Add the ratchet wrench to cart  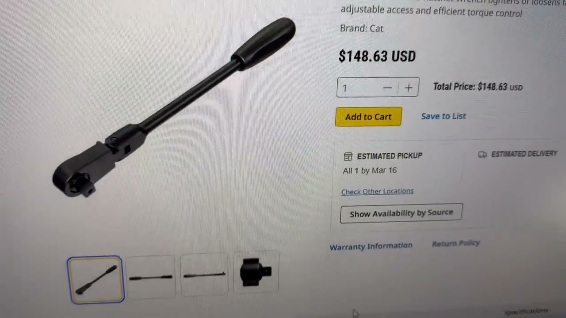click(368, 117)
